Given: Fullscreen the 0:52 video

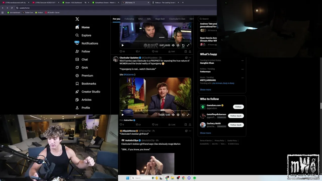Looking at the screenshot, I should 188,45.
